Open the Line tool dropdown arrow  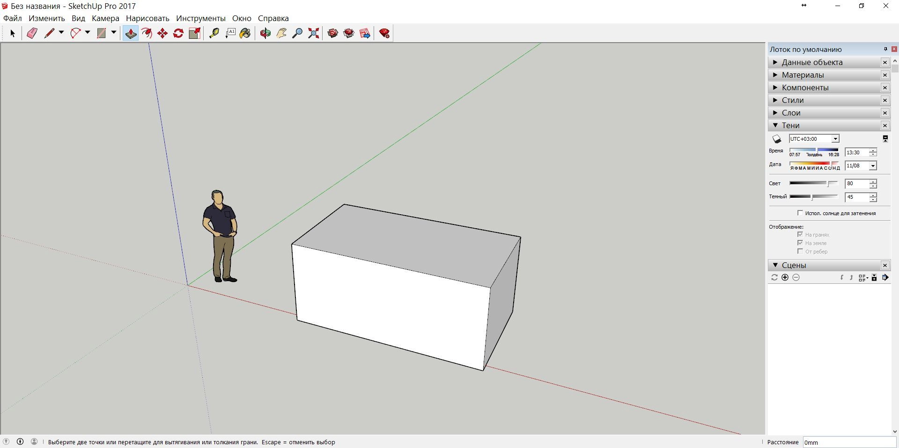pyautogui.click(x=61, y=33)
